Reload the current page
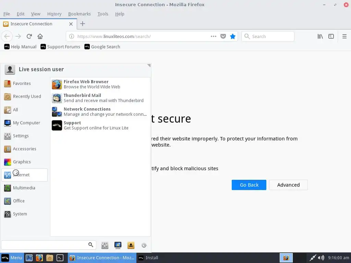Image resolution: width=351 pixels, height=263 pixels. [29, 36]
